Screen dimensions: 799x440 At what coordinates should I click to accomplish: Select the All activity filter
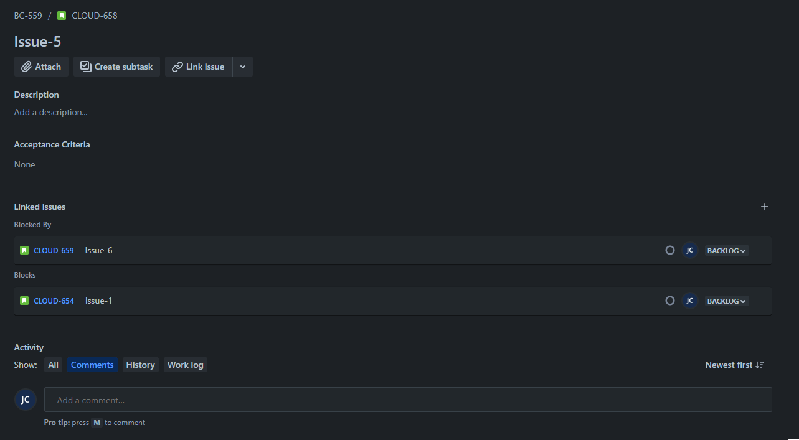coord(53,365)
